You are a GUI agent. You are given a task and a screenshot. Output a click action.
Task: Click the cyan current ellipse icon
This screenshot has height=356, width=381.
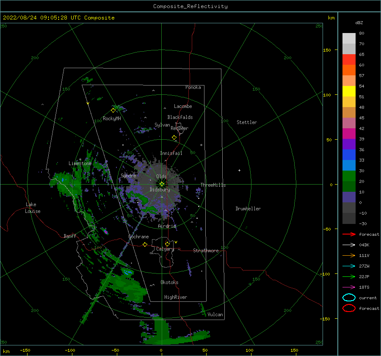tap(349, 298)
